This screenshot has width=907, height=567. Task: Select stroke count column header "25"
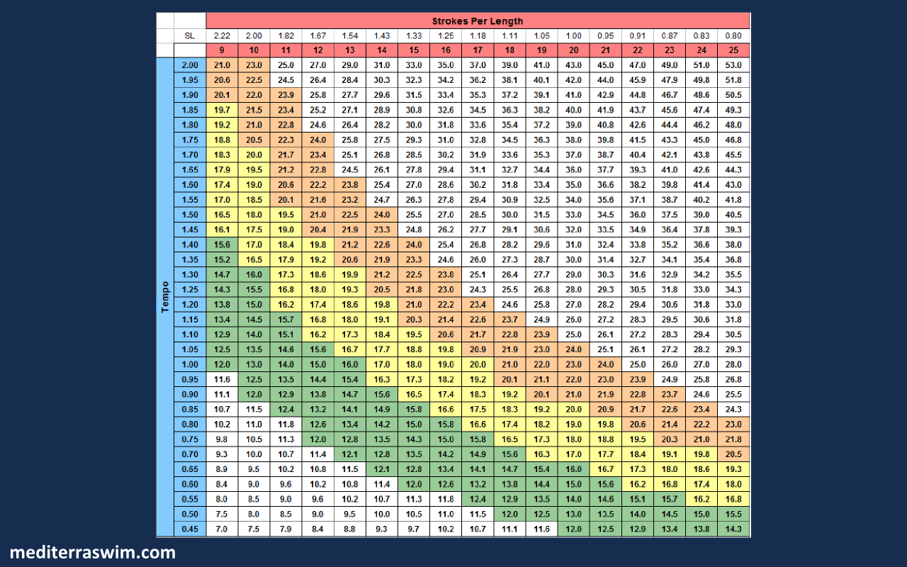733,50
